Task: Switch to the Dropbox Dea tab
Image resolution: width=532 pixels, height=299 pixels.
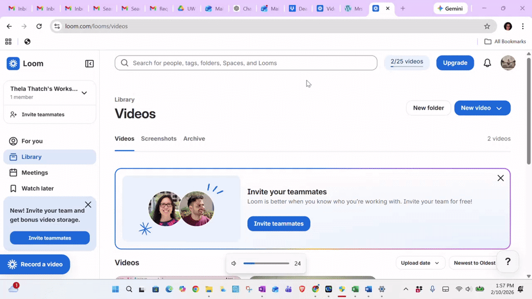Action: tap(298, 8)
